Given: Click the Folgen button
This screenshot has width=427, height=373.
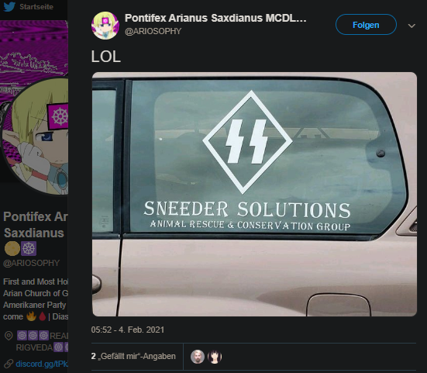Looking at the screenshot, I should click(366, 25).
